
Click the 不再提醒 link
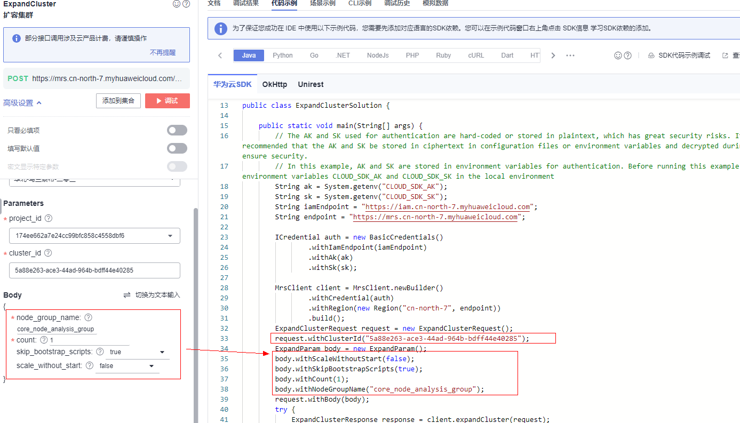[163, 52]
